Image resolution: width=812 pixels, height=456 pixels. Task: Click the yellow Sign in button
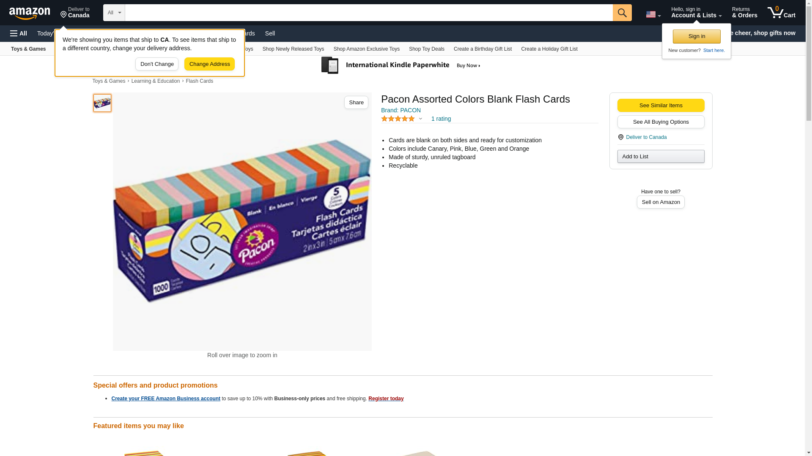pyautogui.click(x=696, y=36)
